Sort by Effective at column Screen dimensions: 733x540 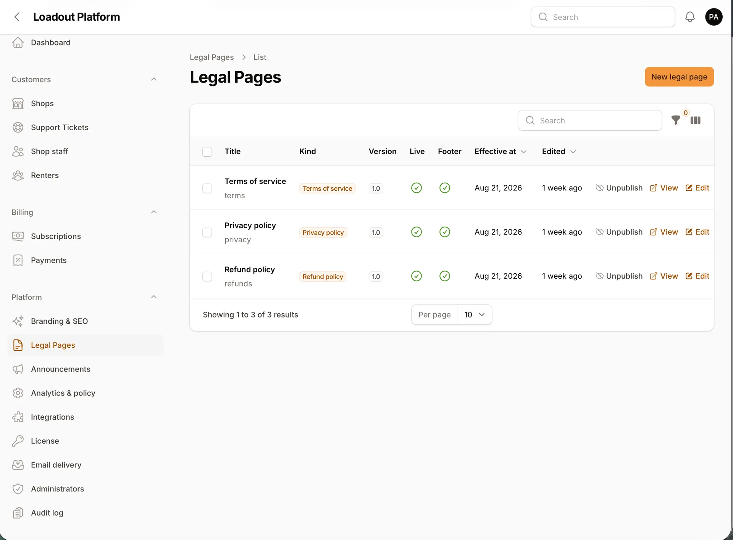(x=500, y=151)
